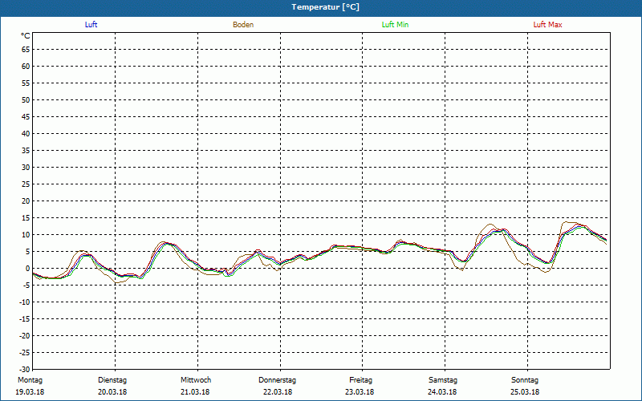This screenshot has width=642, height=401.
Task: Click the green Luft Min legend label
Action: point(395,25)
